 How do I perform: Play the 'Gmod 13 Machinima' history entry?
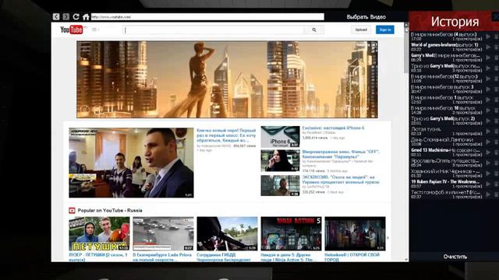click(x=489, y=152)
